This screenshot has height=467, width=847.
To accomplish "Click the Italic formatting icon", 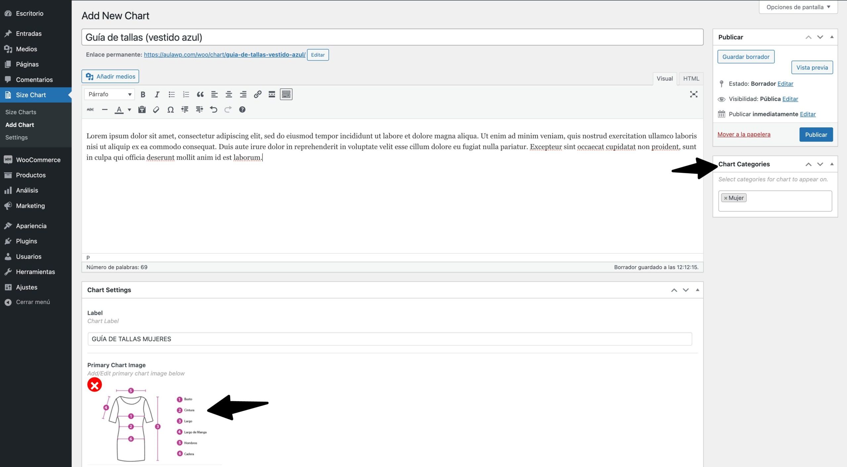I will point(157,95).
